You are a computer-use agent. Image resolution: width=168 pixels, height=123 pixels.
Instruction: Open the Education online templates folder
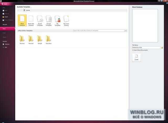49,40
